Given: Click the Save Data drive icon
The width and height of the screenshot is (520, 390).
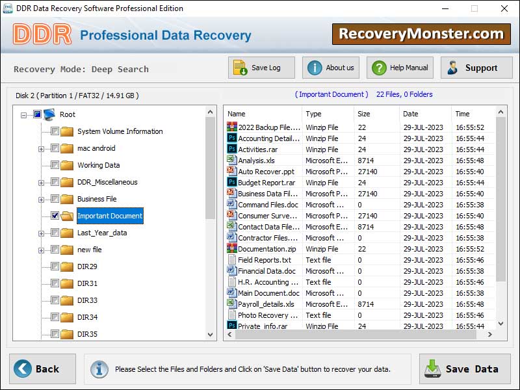Looking at the screenshot, I should [432, 369].
